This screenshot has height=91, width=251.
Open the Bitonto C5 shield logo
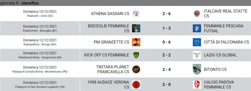click(197, 69)
